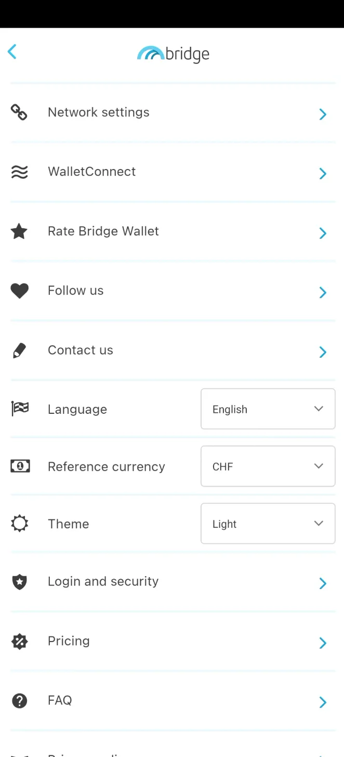The image size is (344, 757).
Task: Open the Reference currency dropdown showing CHF
Action: [268, 466]
